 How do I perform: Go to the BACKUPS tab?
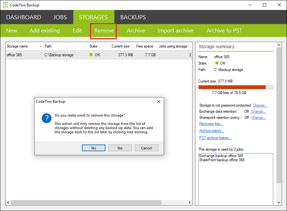click(x=133, y=17)
